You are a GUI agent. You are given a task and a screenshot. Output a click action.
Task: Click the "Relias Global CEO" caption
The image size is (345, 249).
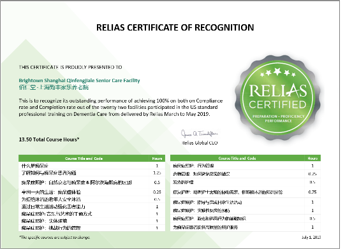coord(200,143)
